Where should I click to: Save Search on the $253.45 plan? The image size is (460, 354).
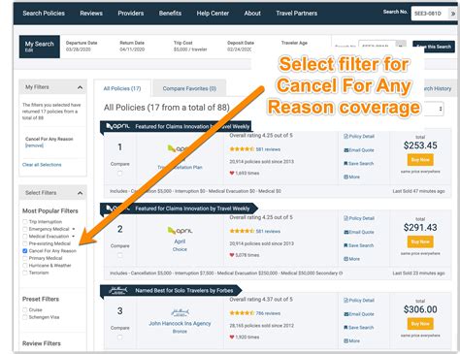(x=358, y=164)
